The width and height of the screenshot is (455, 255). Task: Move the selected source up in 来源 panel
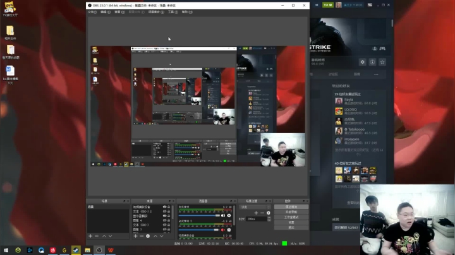coord(155,236)
